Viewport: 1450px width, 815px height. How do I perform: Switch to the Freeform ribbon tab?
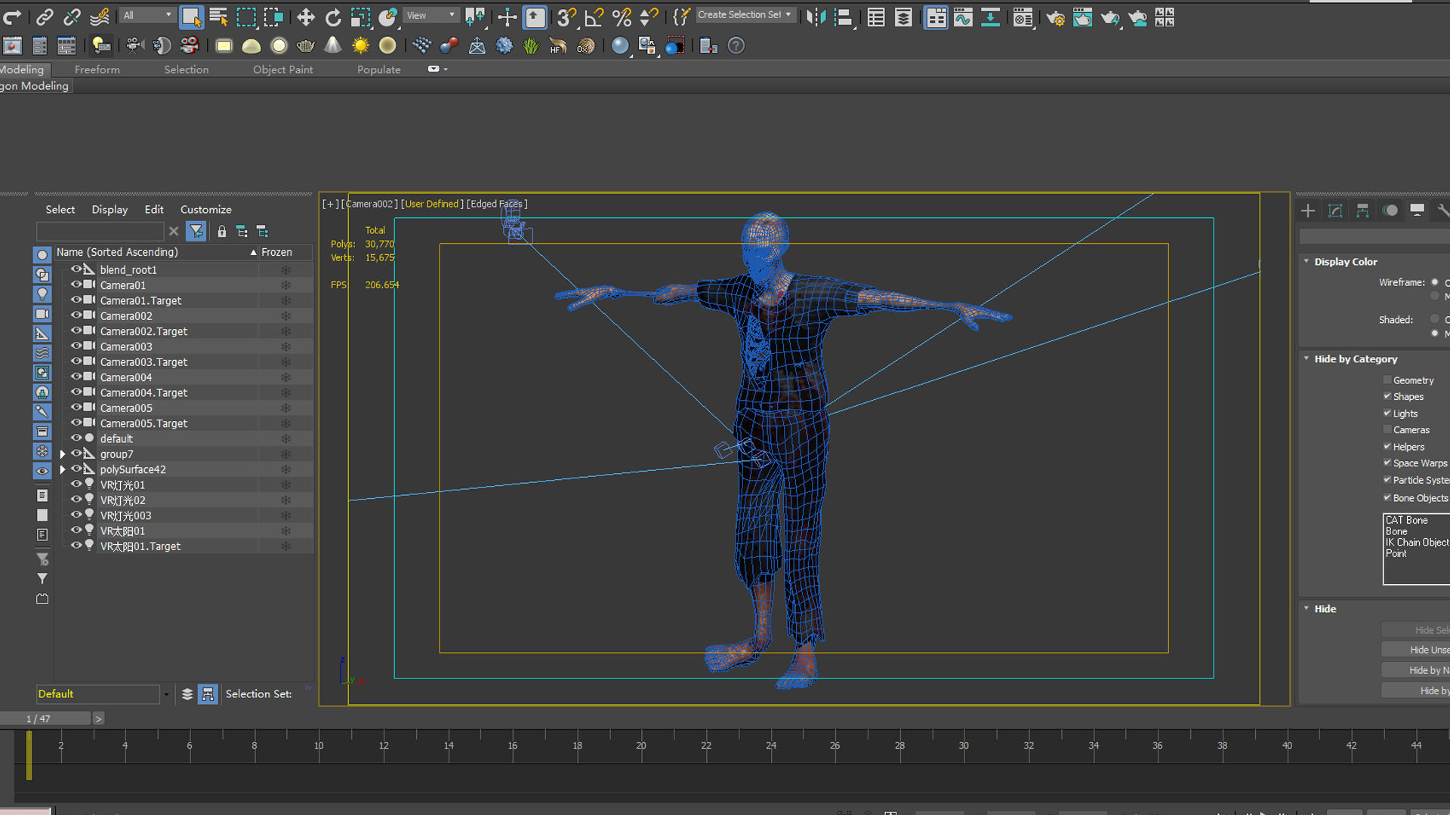(97, 69)
